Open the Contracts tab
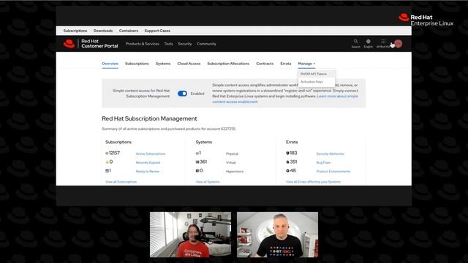Viewport: 468px width, 263px height. 265,64
